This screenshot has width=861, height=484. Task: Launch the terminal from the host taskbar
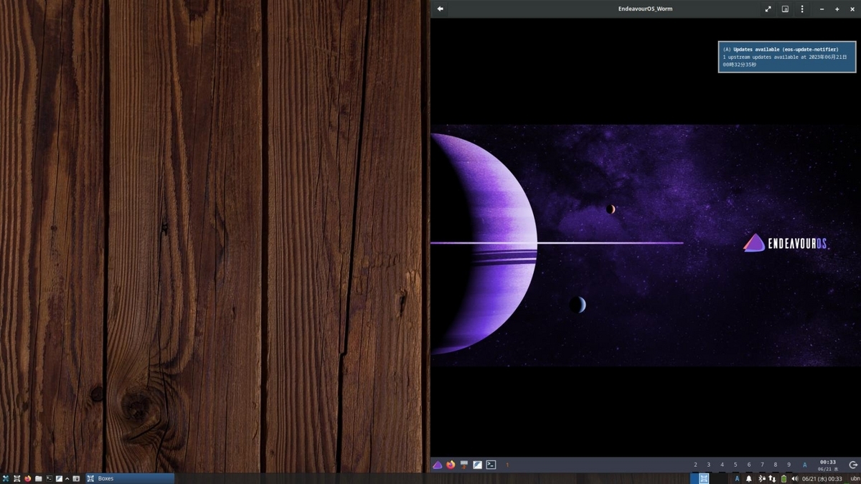click(49, 478)
